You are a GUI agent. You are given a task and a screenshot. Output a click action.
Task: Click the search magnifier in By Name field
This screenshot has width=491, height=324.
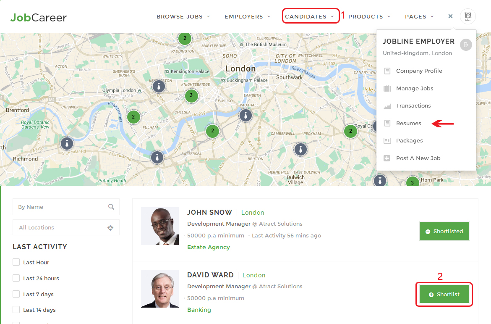(x=111, y=207)
